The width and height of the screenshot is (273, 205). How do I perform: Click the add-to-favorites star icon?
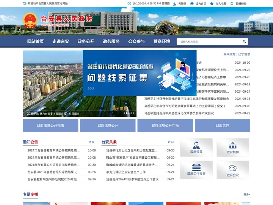coord(212,3)
